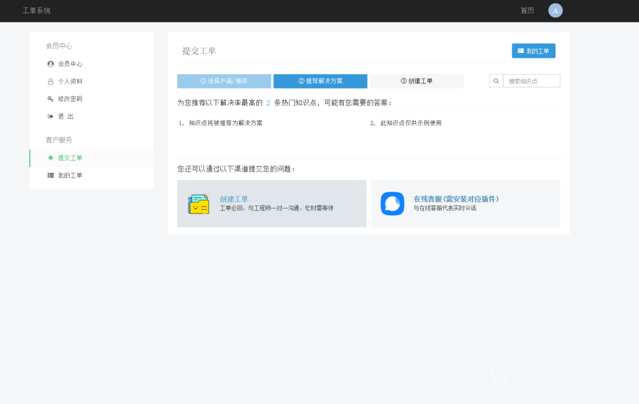Click the 创建工单 channel card
Screen dimensions: 639x404
[x=271, y=204]
